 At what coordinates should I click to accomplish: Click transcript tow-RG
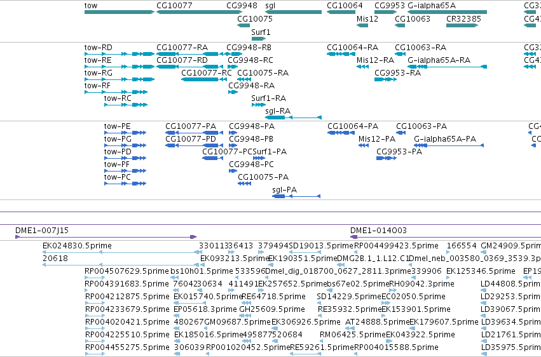99,73
